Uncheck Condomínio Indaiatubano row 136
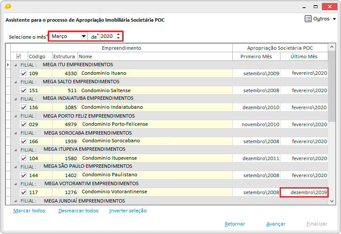The width and height of the screenshot is (341, 234). tap(23, 107)
